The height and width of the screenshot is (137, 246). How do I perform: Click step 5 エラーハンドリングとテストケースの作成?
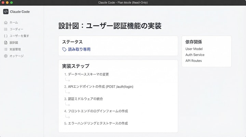point(96,123)
